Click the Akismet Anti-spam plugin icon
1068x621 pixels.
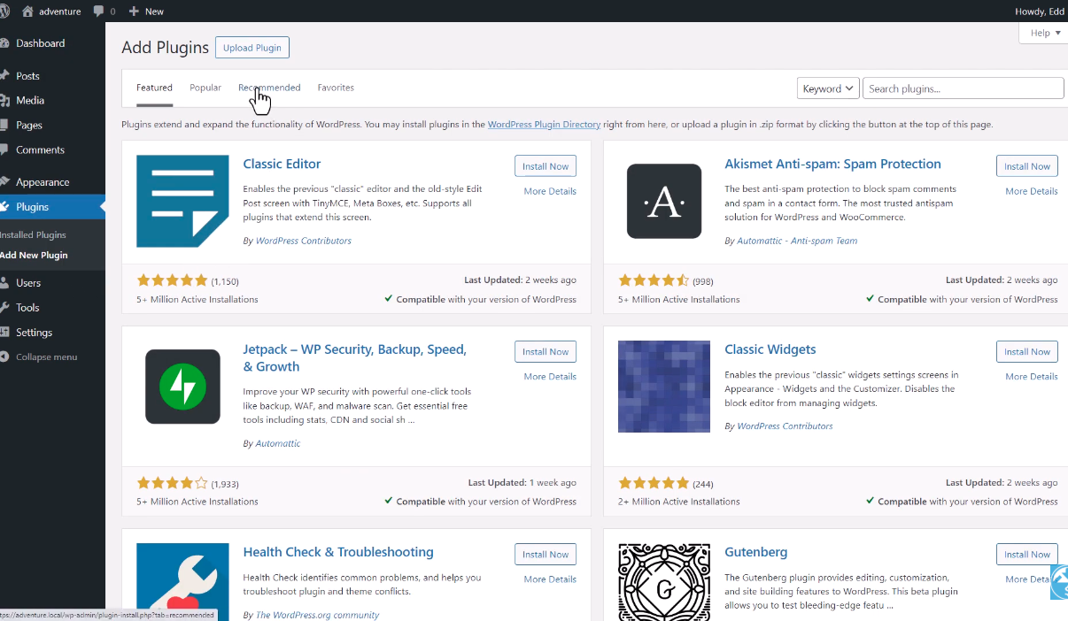point(663,201)
